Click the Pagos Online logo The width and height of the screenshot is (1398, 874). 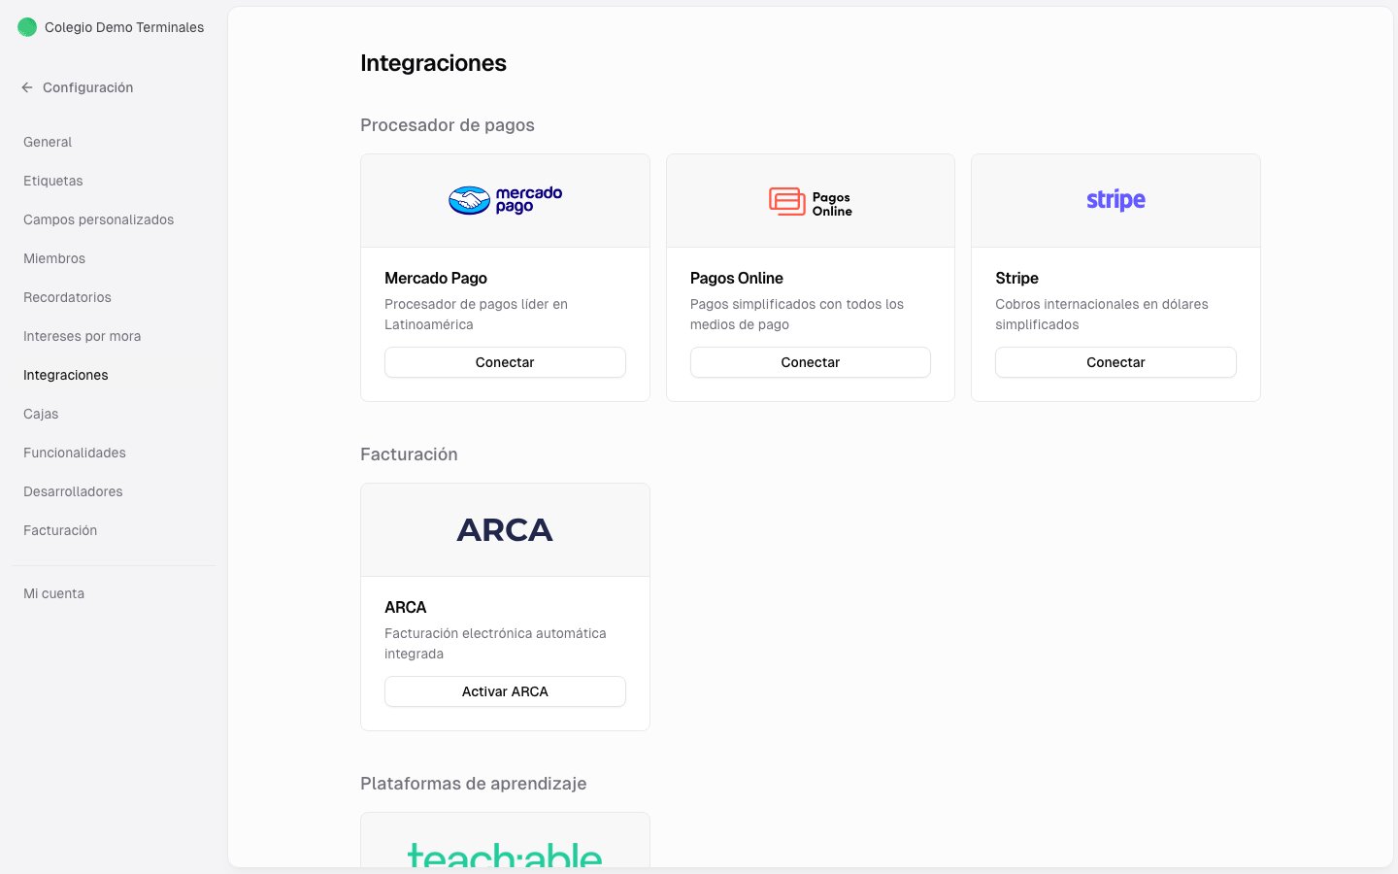pyautogui.click(x=811, y=201)
